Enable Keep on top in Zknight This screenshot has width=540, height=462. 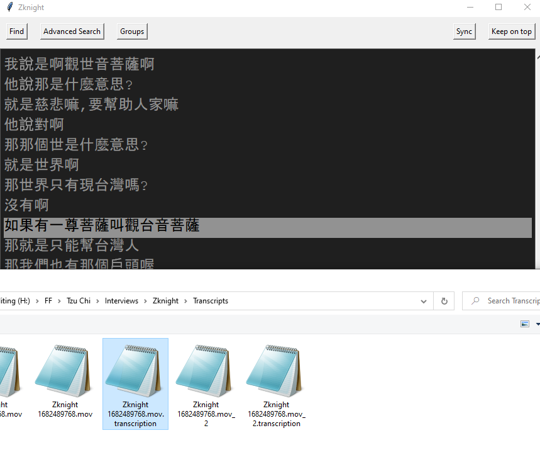click(x=512, y=31)
